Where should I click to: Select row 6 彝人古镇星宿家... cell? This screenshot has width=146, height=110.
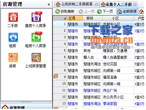[x=118, y=57]
